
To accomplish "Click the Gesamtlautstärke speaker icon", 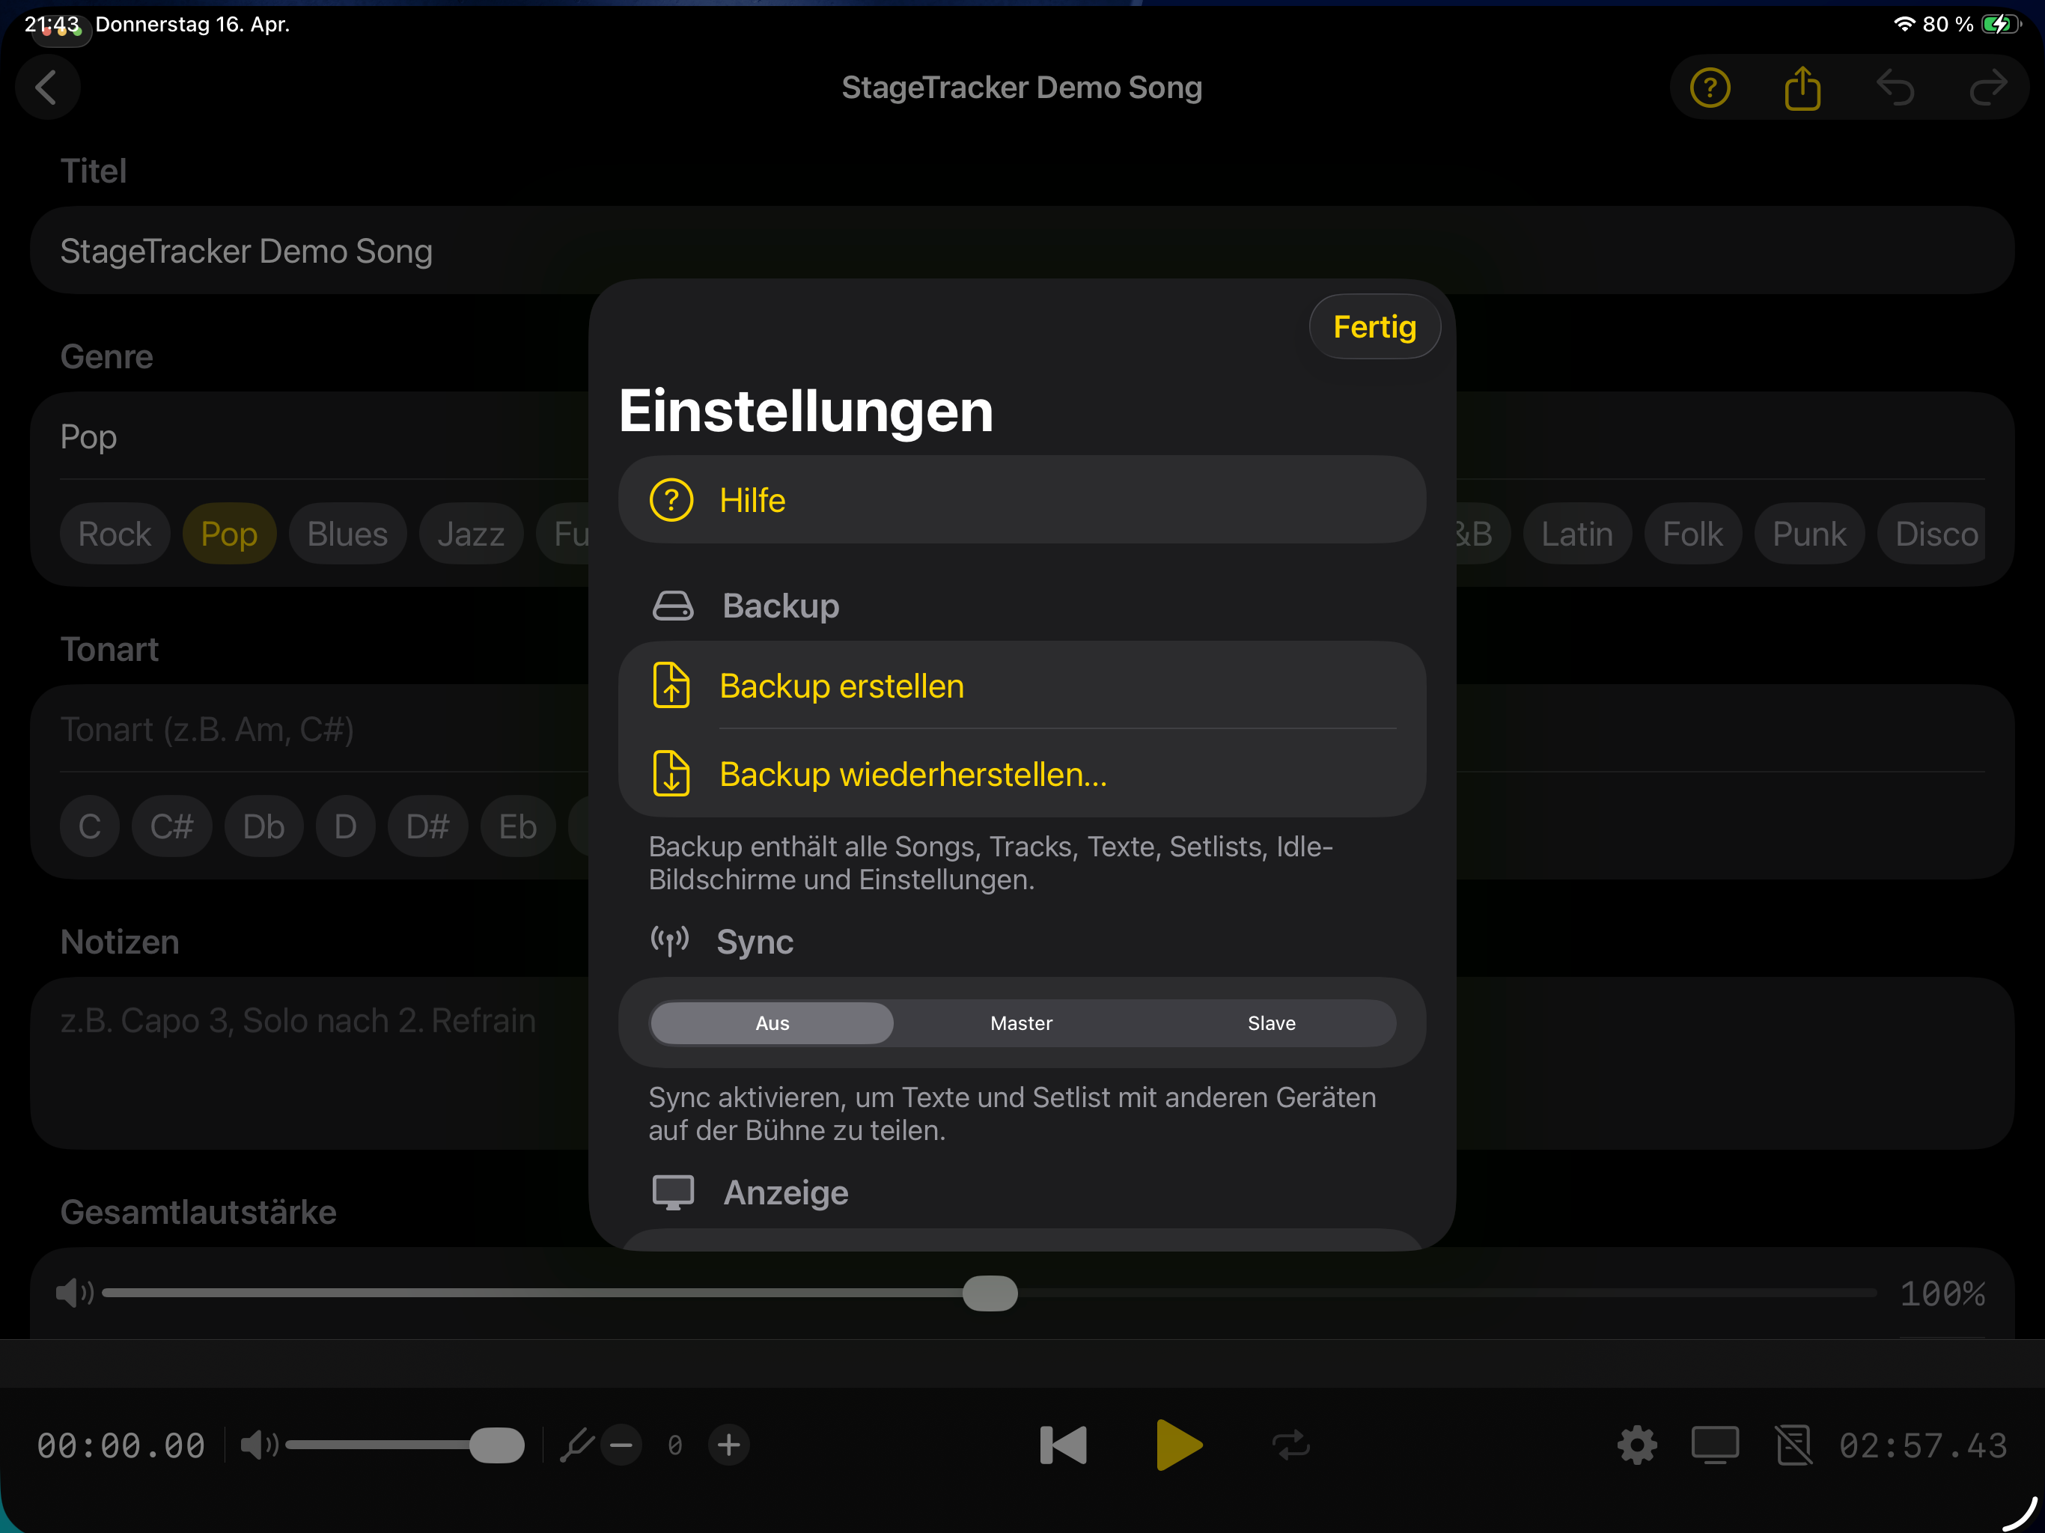I will pyautogui.click(x=74, y=1293).
